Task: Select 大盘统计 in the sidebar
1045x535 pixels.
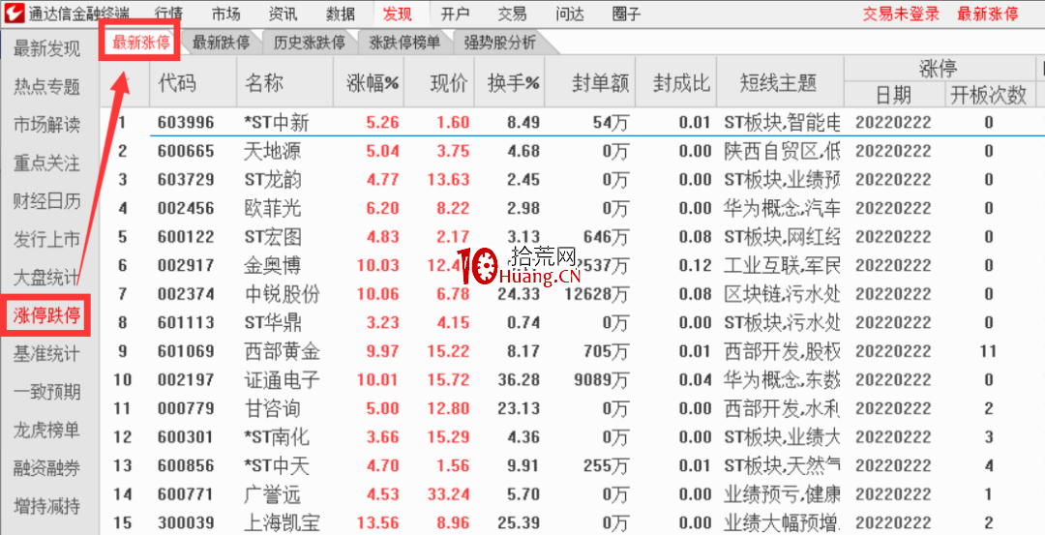Action: coord(46,277)
